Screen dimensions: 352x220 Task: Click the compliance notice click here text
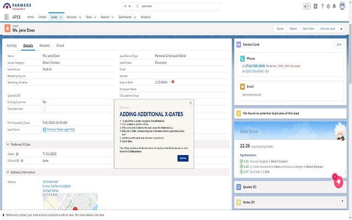98,215
